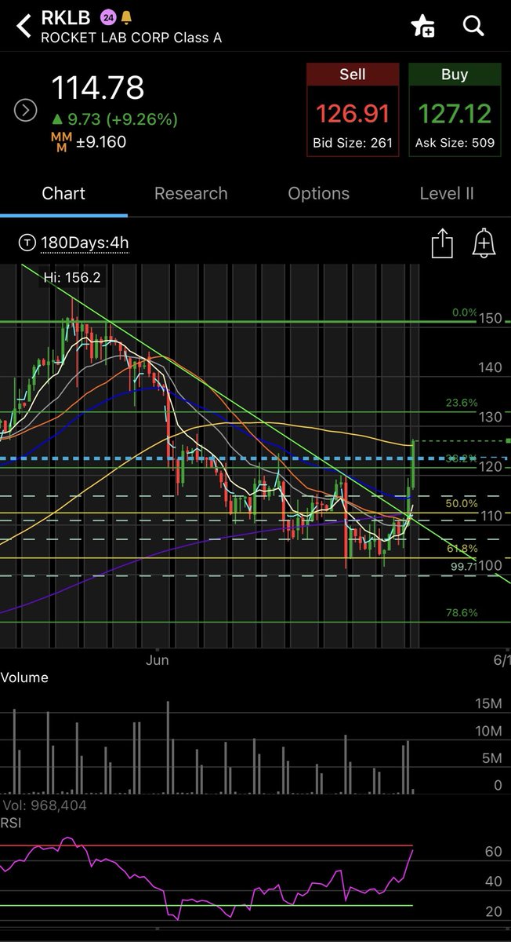This screenshot has width=511, height=942.
Task: Switch to the Options tab
Action: (x=319, y=193)
